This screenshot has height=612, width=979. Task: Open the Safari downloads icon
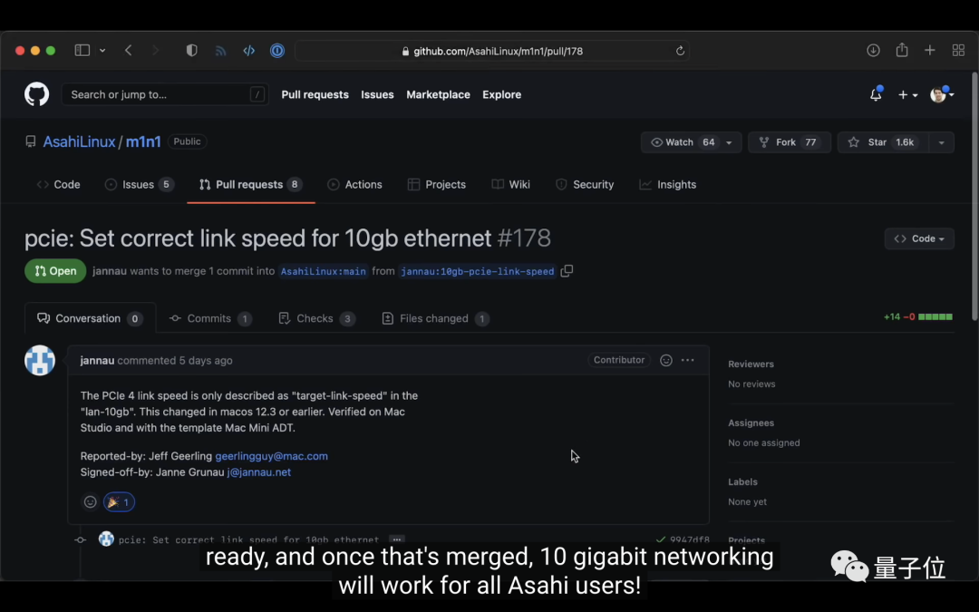click(x=873, y=51)
